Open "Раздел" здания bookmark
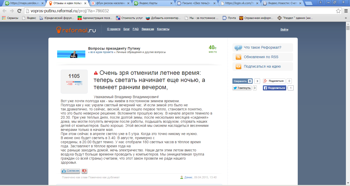This screenshot has width=350, height=186. pos(295,18)
